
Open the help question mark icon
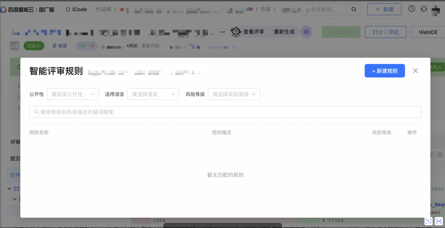[412, 9]
